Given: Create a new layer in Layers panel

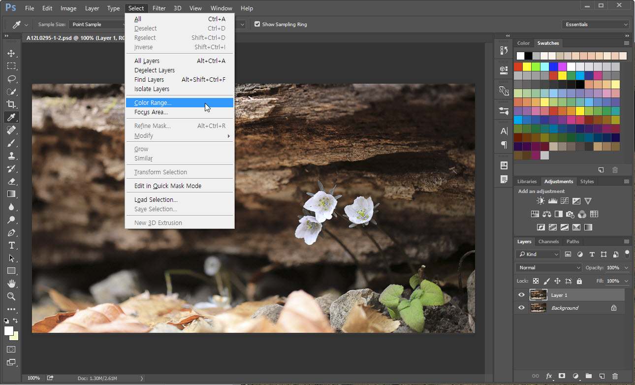Looking at the screenshot, I should tap(602, 376).
